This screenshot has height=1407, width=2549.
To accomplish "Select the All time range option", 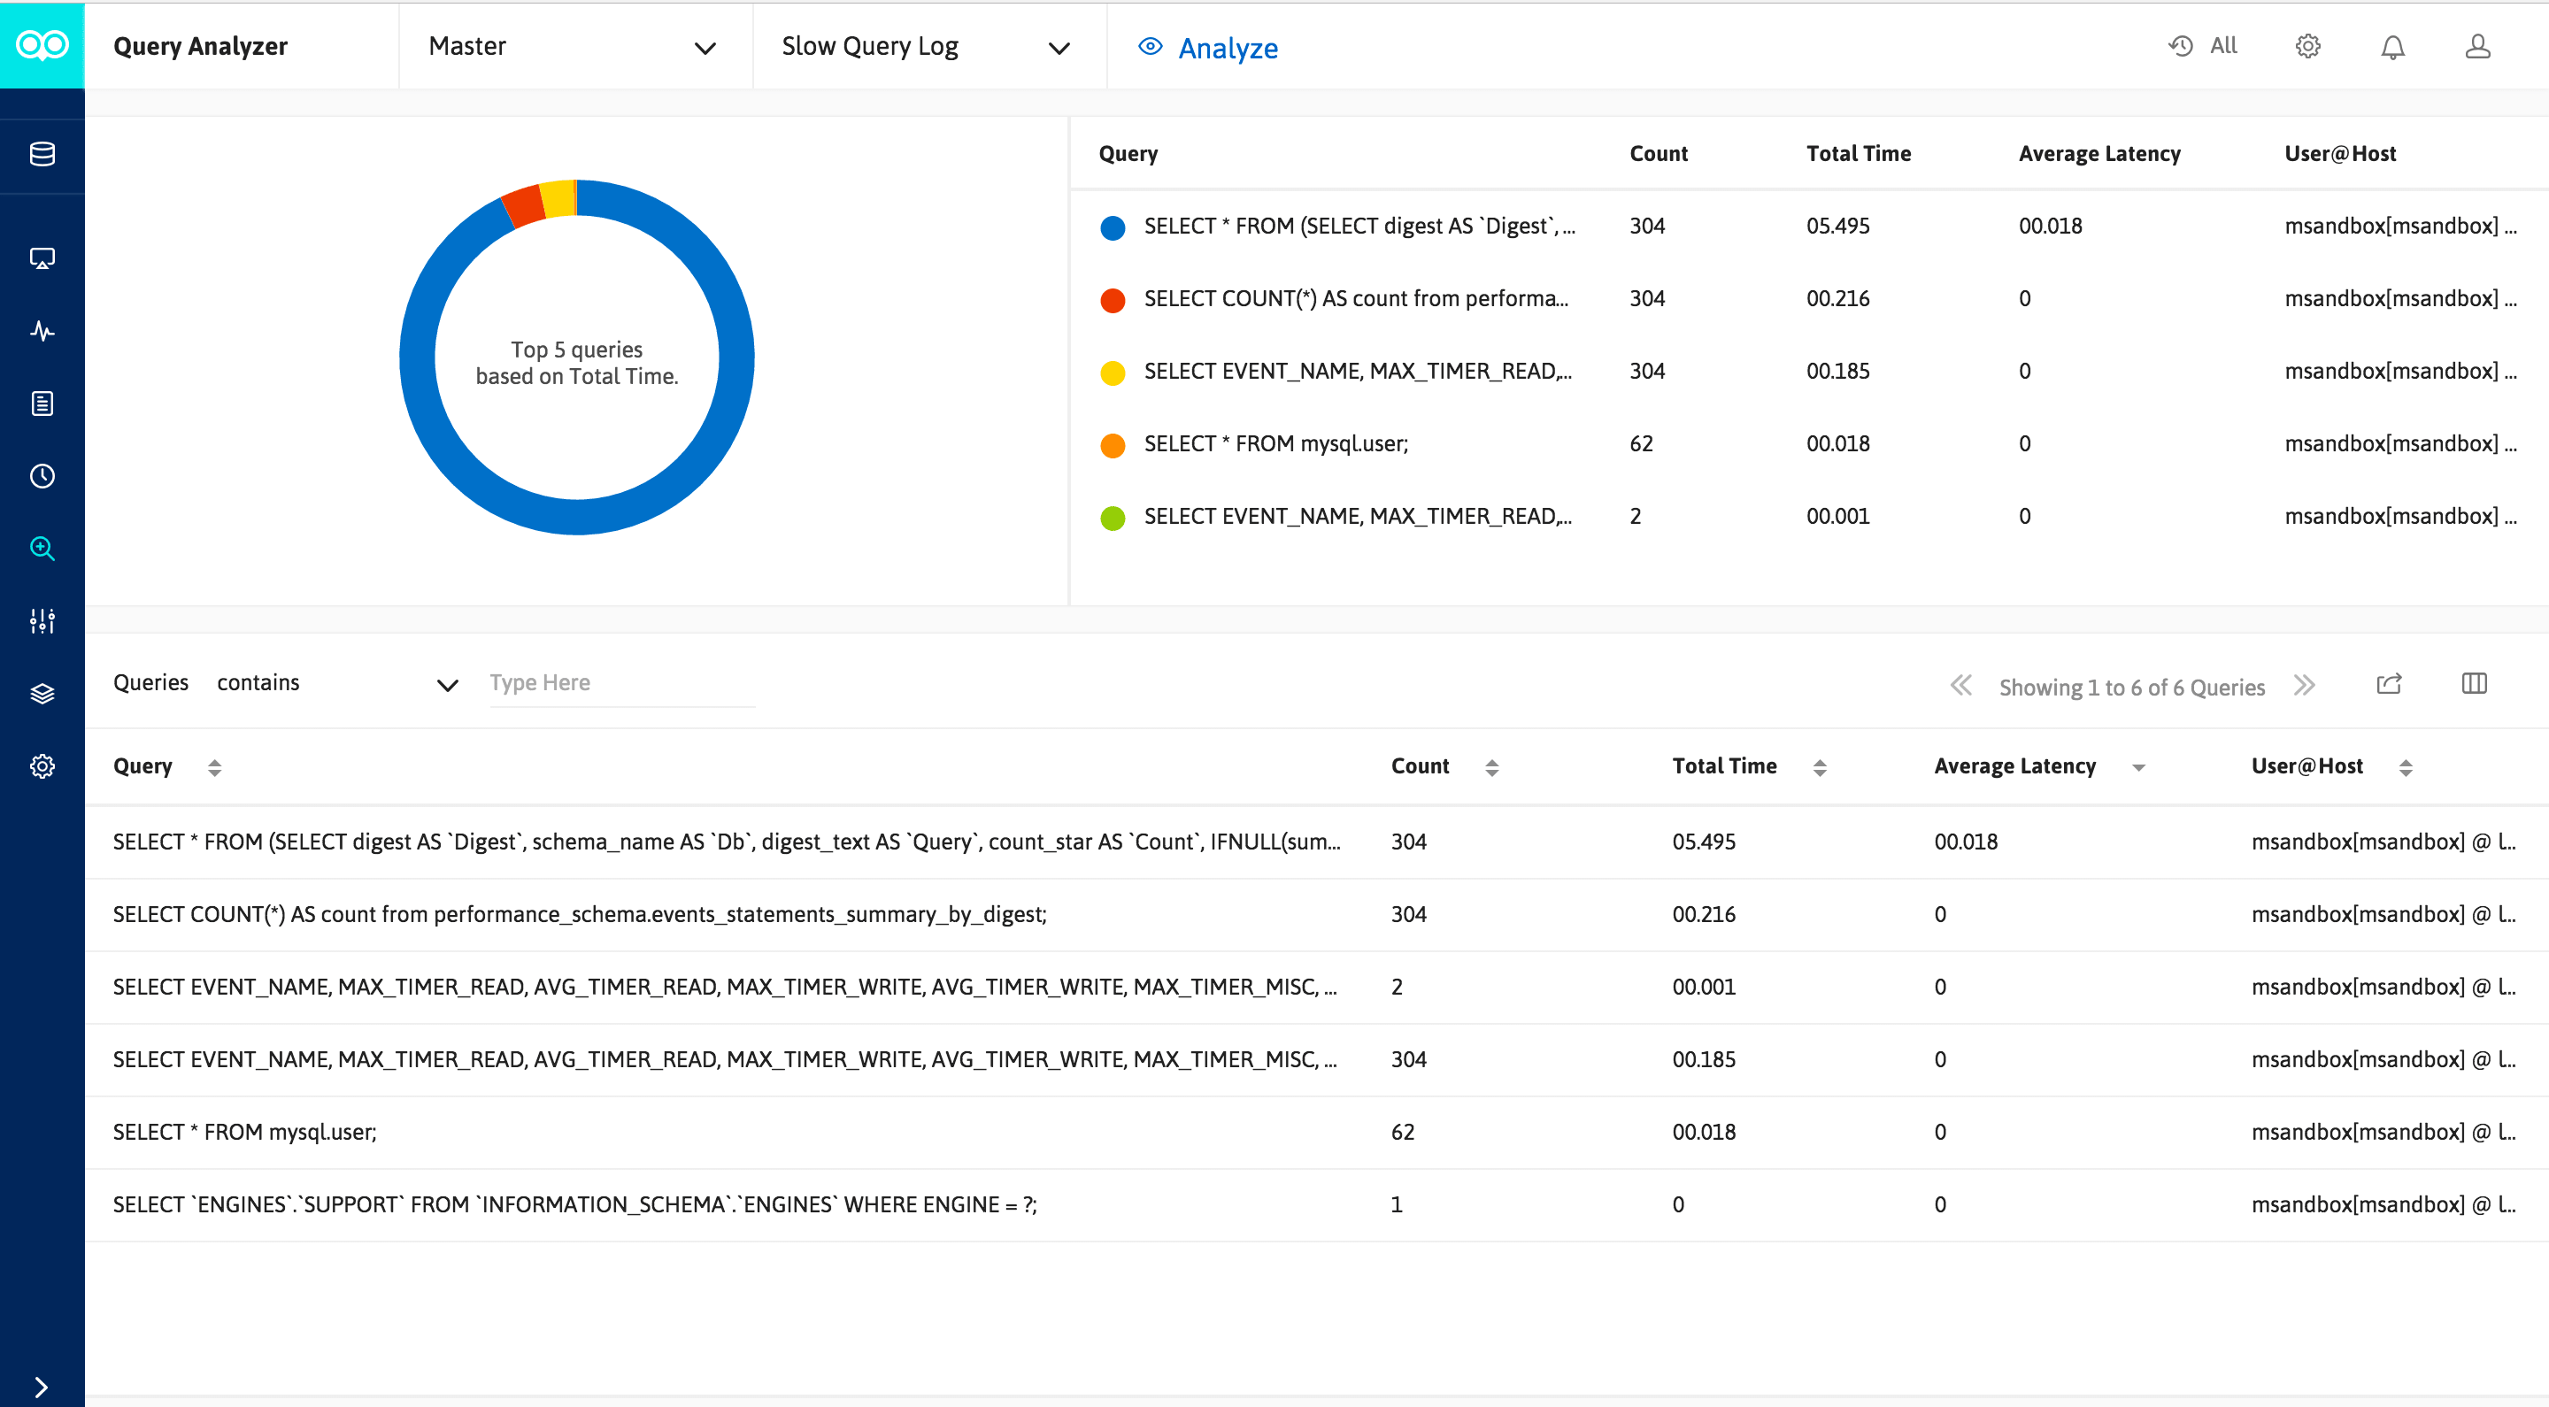I will click(x=2206, y=45).
